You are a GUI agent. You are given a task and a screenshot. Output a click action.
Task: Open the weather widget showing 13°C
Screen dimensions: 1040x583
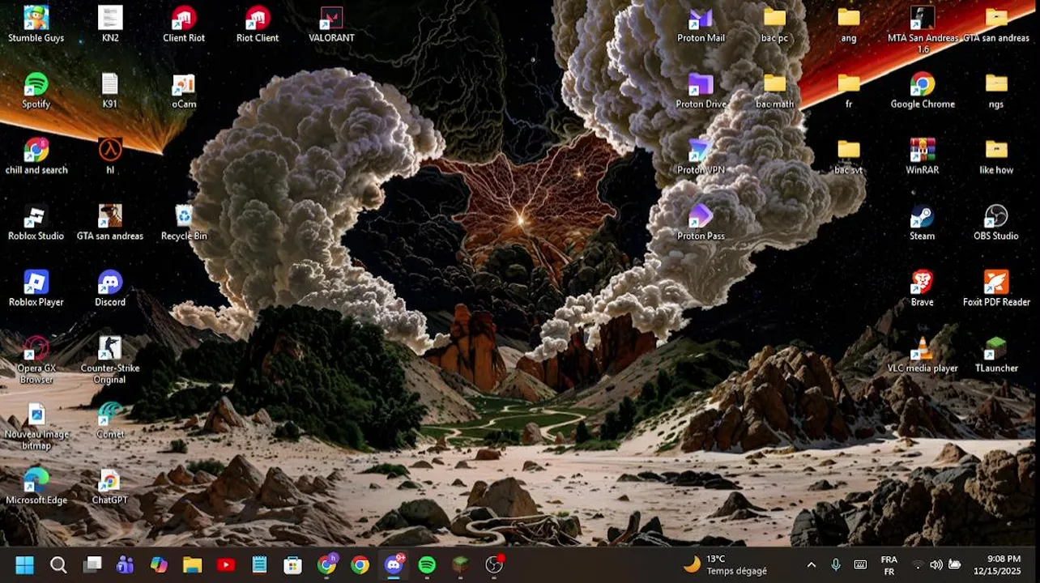725,564
